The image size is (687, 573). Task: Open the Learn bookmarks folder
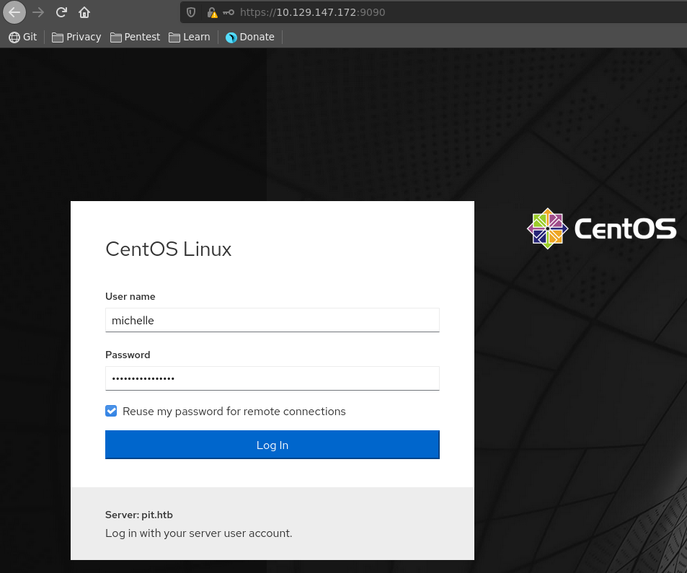[x=189, y=37]
